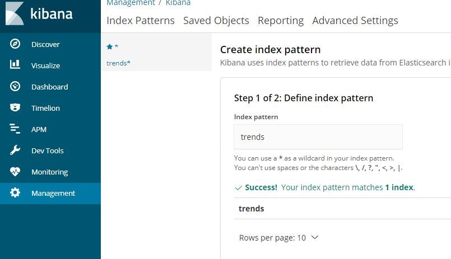Click the Success message text

330,187
